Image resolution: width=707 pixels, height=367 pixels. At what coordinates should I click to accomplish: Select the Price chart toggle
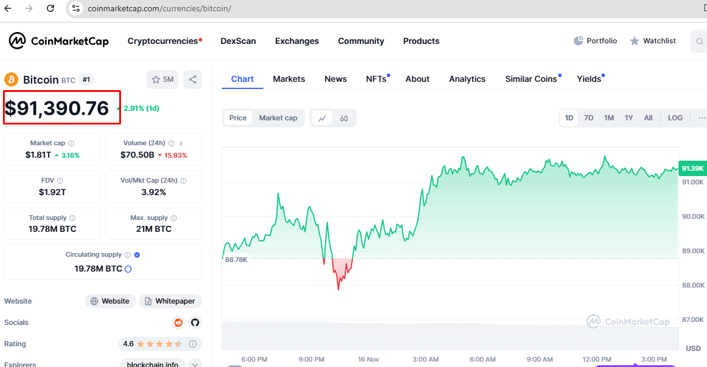[238, 118]
